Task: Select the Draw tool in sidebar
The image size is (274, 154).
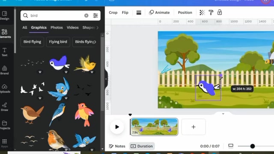Action: [5, 107]
